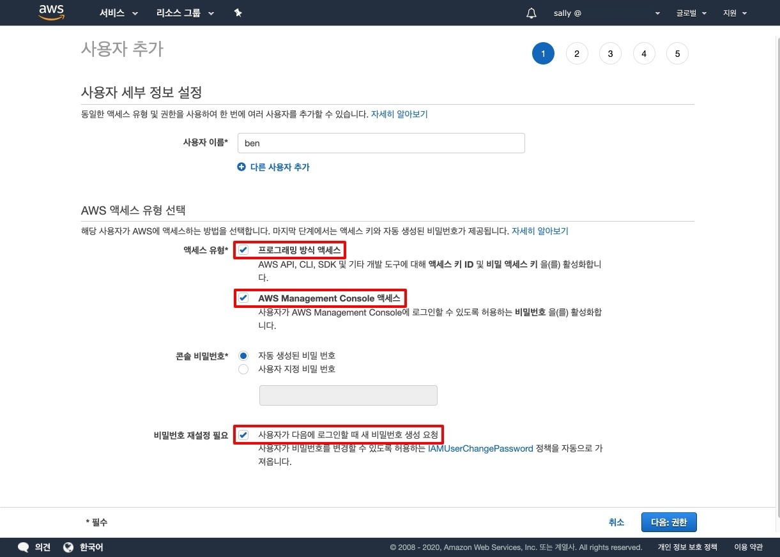Select the custom password radio option

[x=243, y=369]
